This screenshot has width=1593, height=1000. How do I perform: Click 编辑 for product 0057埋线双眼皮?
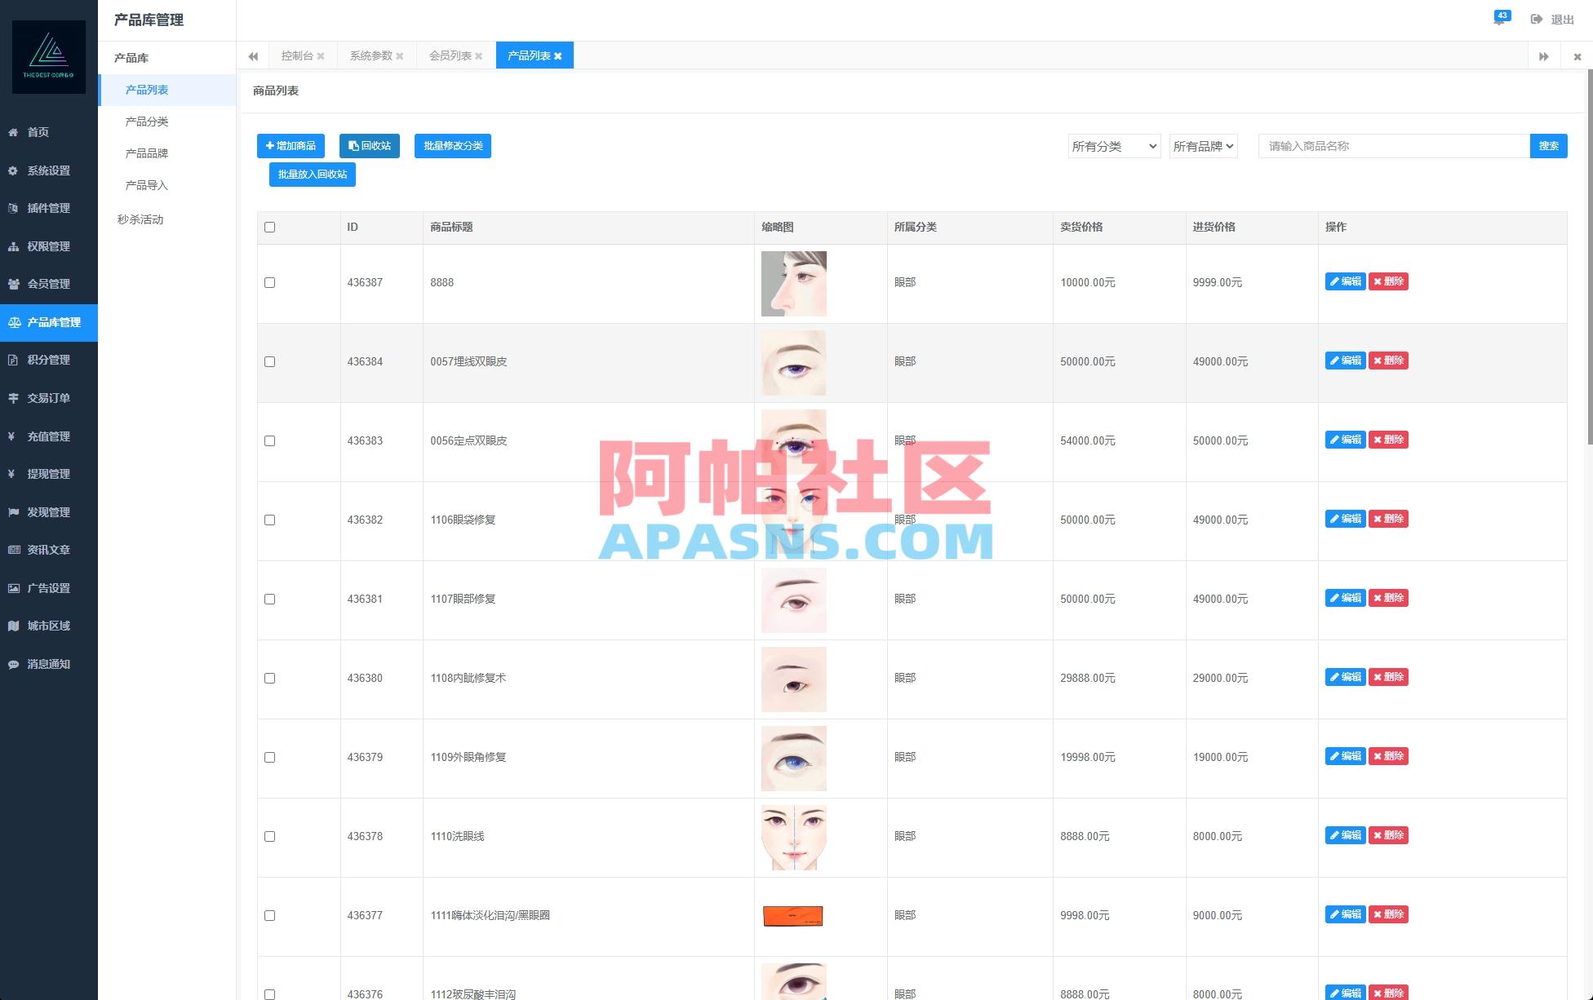(1344, 360)
